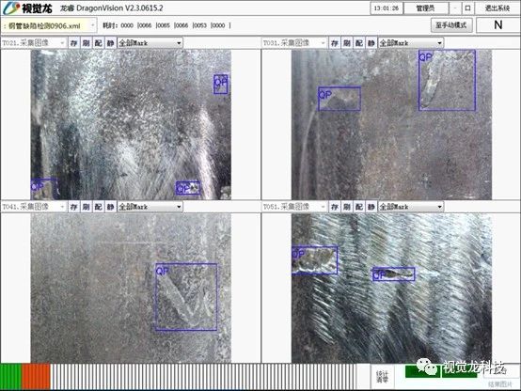This screenshot has width=521, height=391.
Task: Open the 全部Mark dropdown in T051 panel
Action: coord(411,207)
